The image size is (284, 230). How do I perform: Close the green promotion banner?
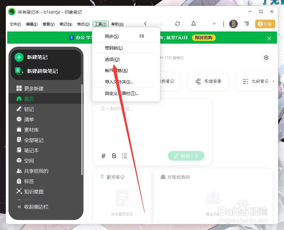[269, 38]
